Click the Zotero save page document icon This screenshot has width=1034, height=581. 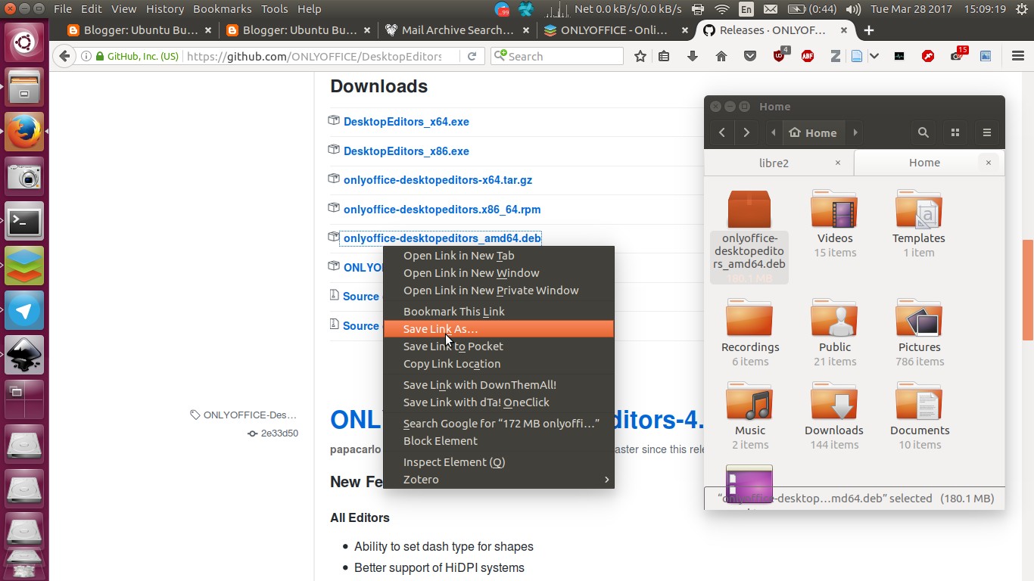click(857, 56)
